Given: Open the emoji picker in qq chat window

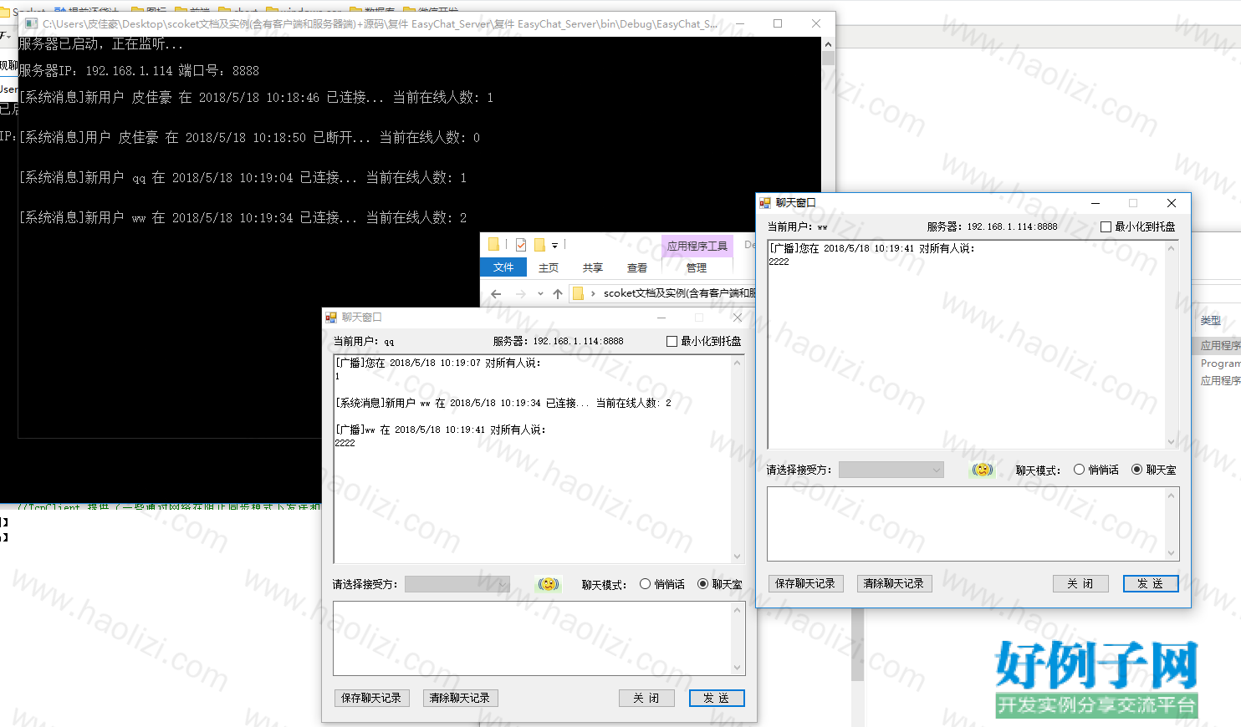Looking at the screenshot, I should click(x=549, y=584).
